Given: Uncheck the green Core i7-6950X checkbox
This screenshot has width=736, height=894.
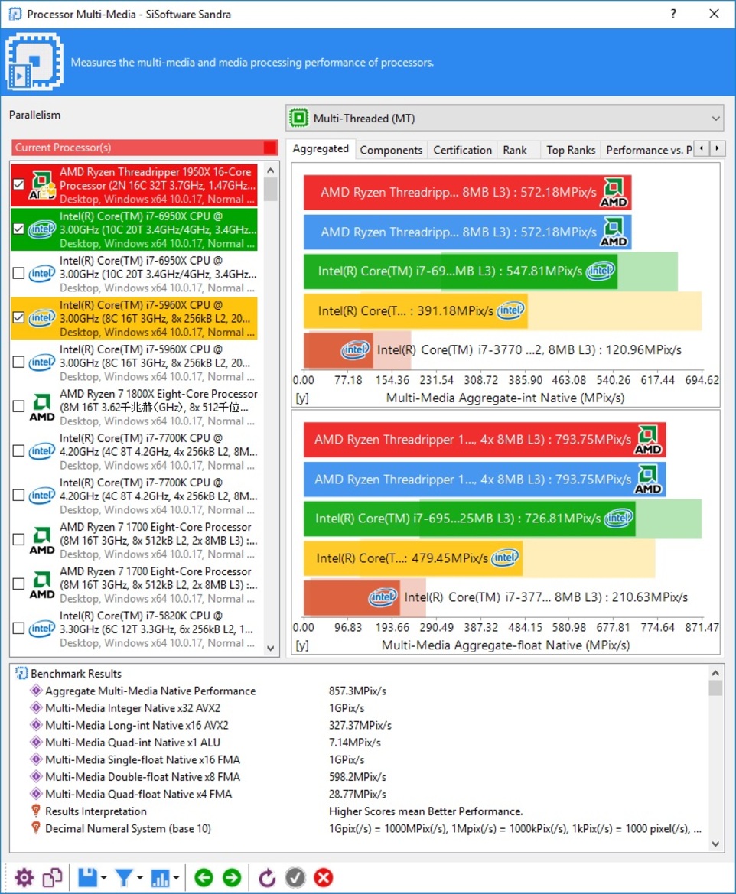Looking at the screenshot, I should (19, 229).
